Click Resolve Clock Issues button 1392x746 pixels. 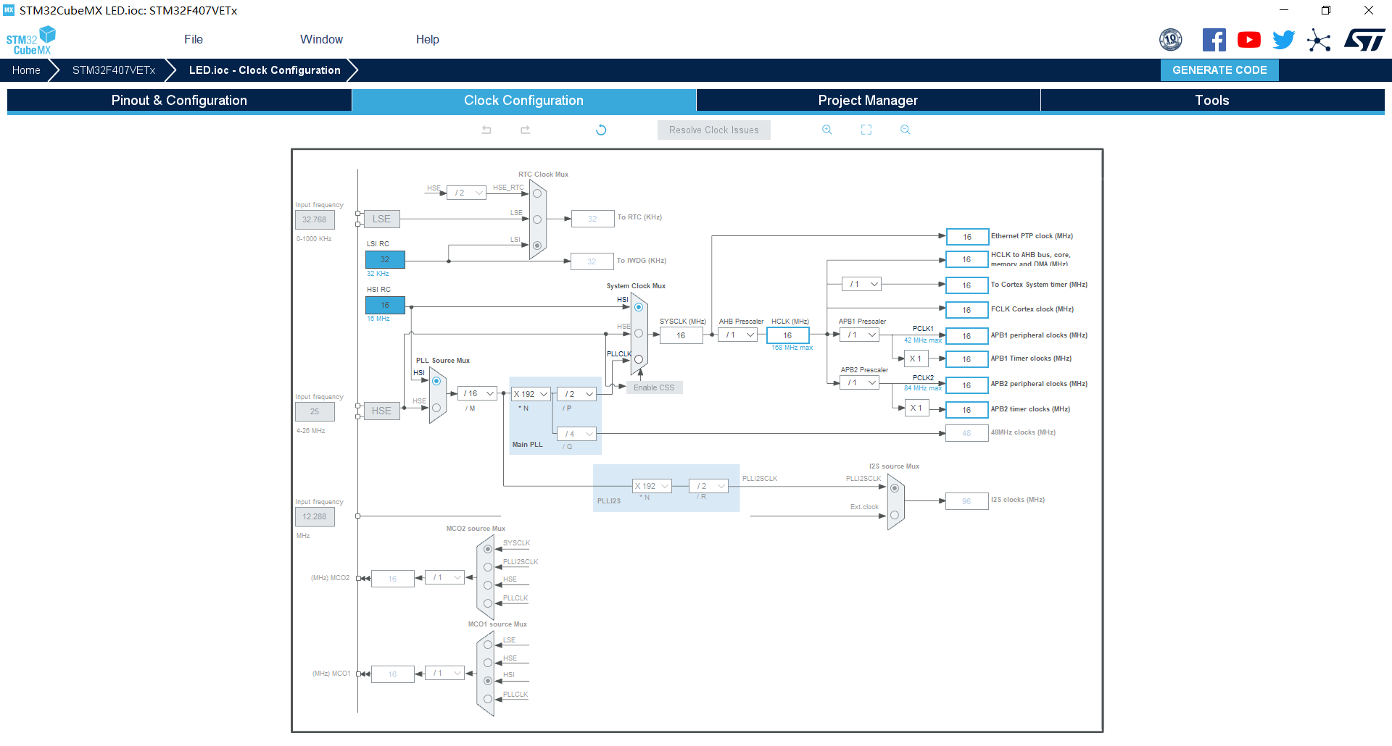click(714, 130)
